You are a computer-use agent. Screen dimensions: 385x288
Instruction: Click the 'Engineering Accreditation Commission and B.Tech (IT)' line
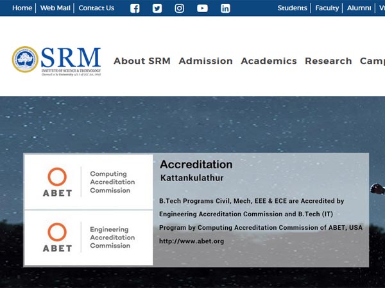coord(246,214)
